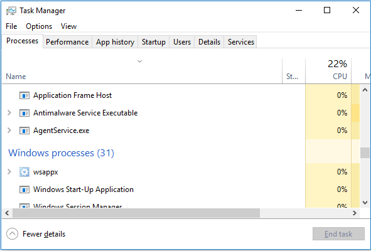Open the Services tab
The image size is (371, 251).
(x=240, y=42)
